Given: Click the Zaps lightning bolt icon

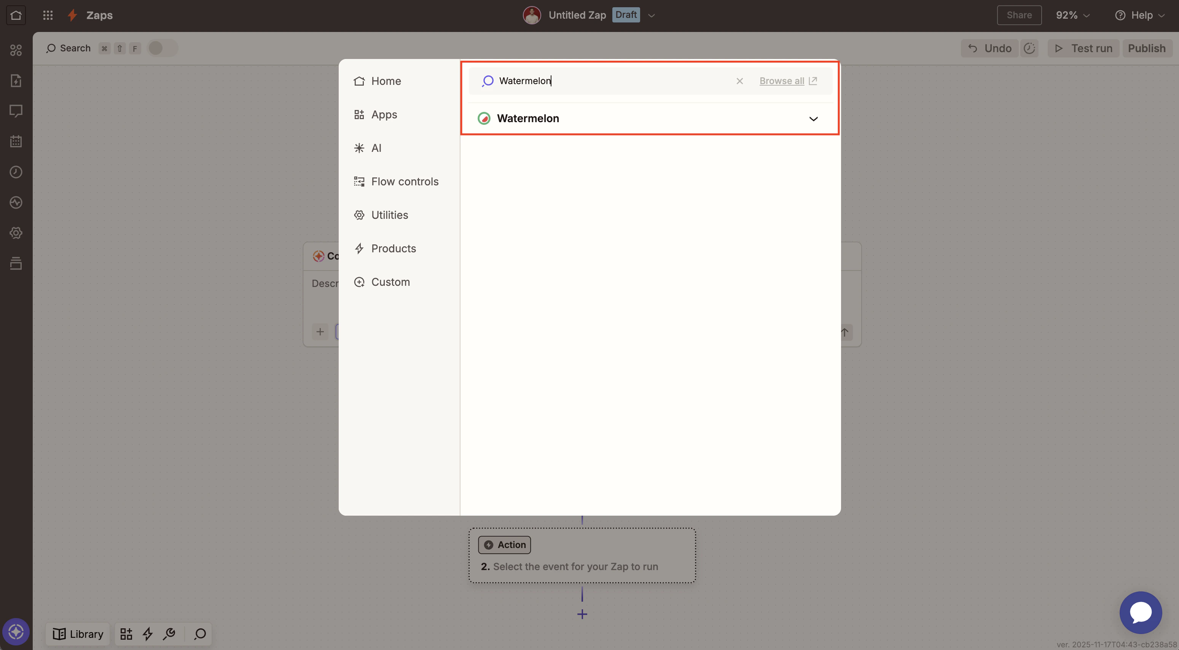Looking at the screenshot, I should (72, 15).
